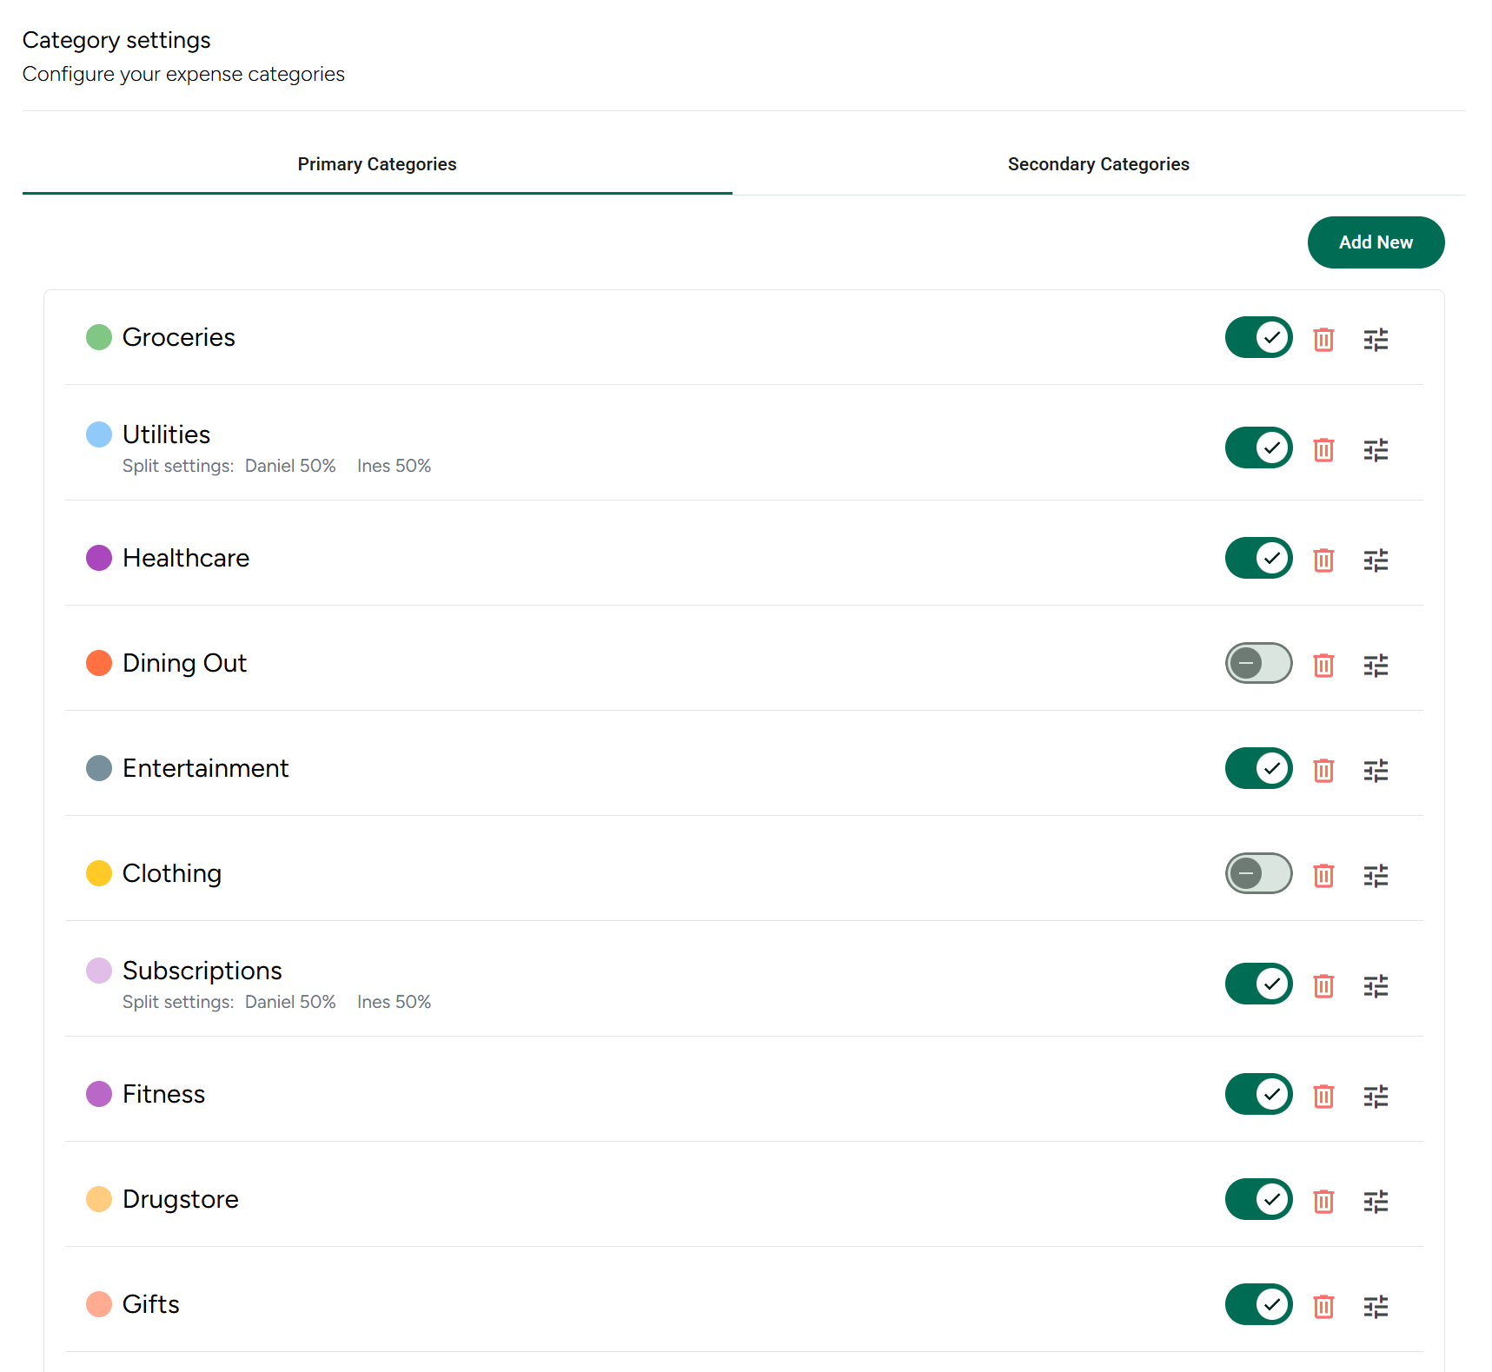Delete the Drugstore category
Viewport: 1492px width, 1372px height.
(x=1323, y=1201)
